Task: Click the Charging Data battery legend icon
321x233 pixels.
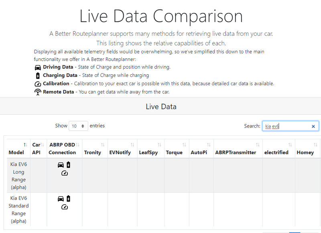Action: point(38,75)
